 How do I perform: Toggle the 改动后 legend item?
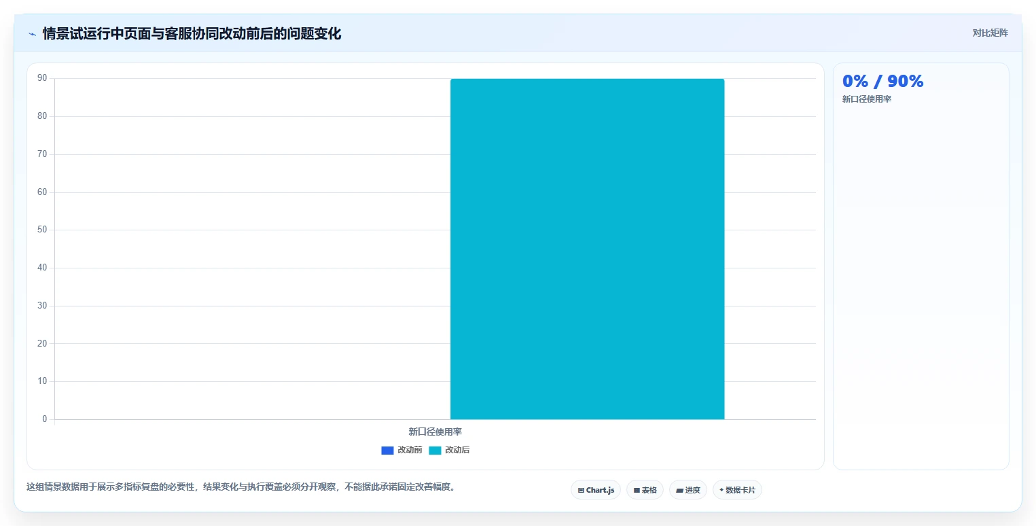449,450
